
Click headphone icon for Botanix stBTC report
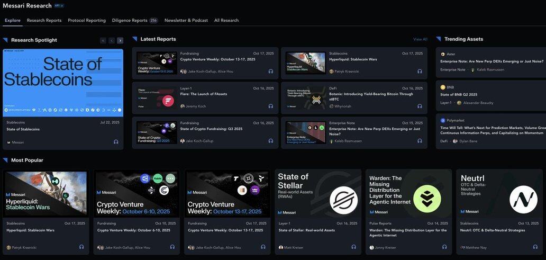420,106
